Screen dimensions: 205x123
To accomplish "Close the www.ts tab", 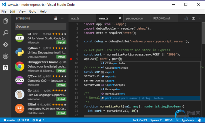I will tap(120, 18).
